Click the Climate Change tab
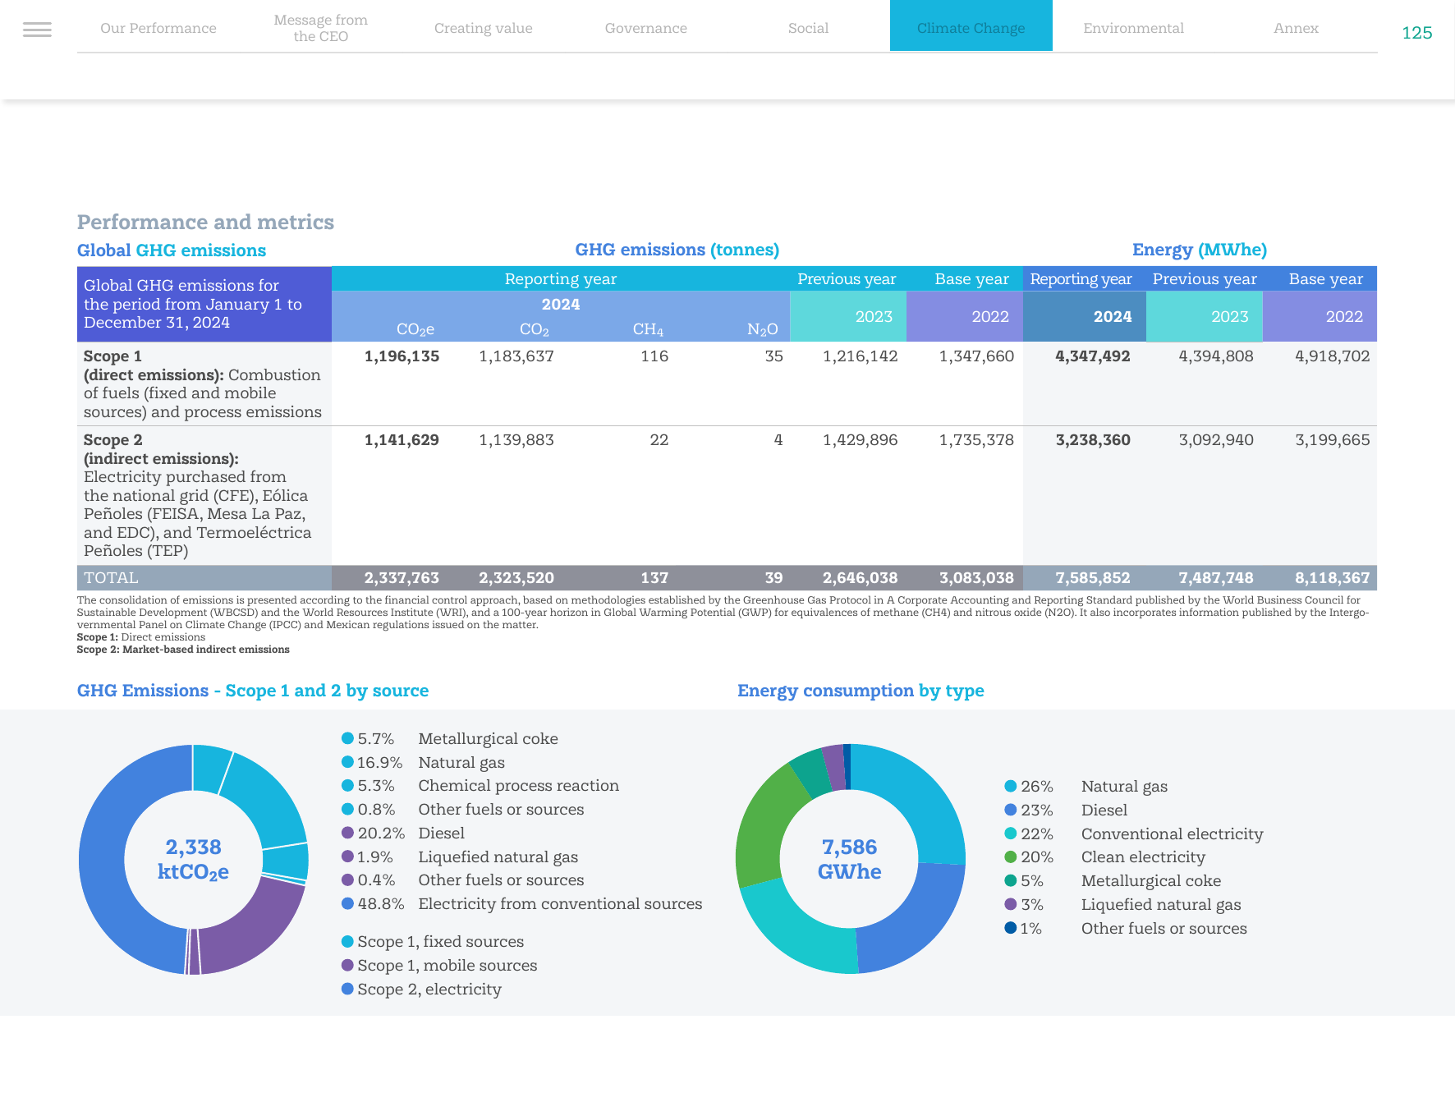The image size is (1455, 1116). click(971, 26)
